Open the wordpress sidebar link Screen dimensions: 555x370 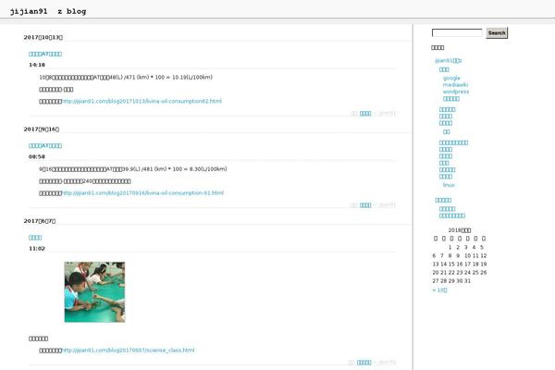(456, 92)
